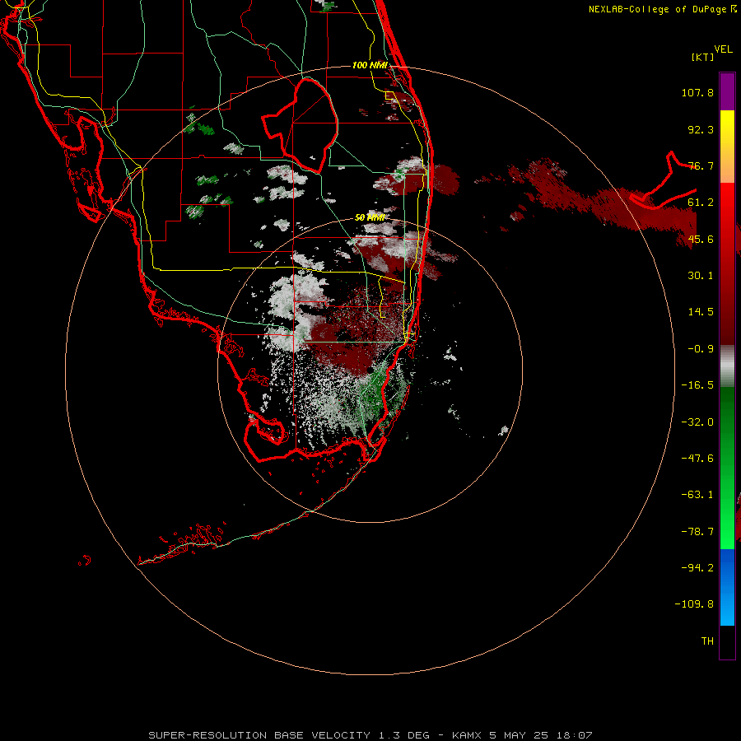Select the -32.0 velocity scale label
The width and height of the screenshot is (741, 741).
click(697, 422)
